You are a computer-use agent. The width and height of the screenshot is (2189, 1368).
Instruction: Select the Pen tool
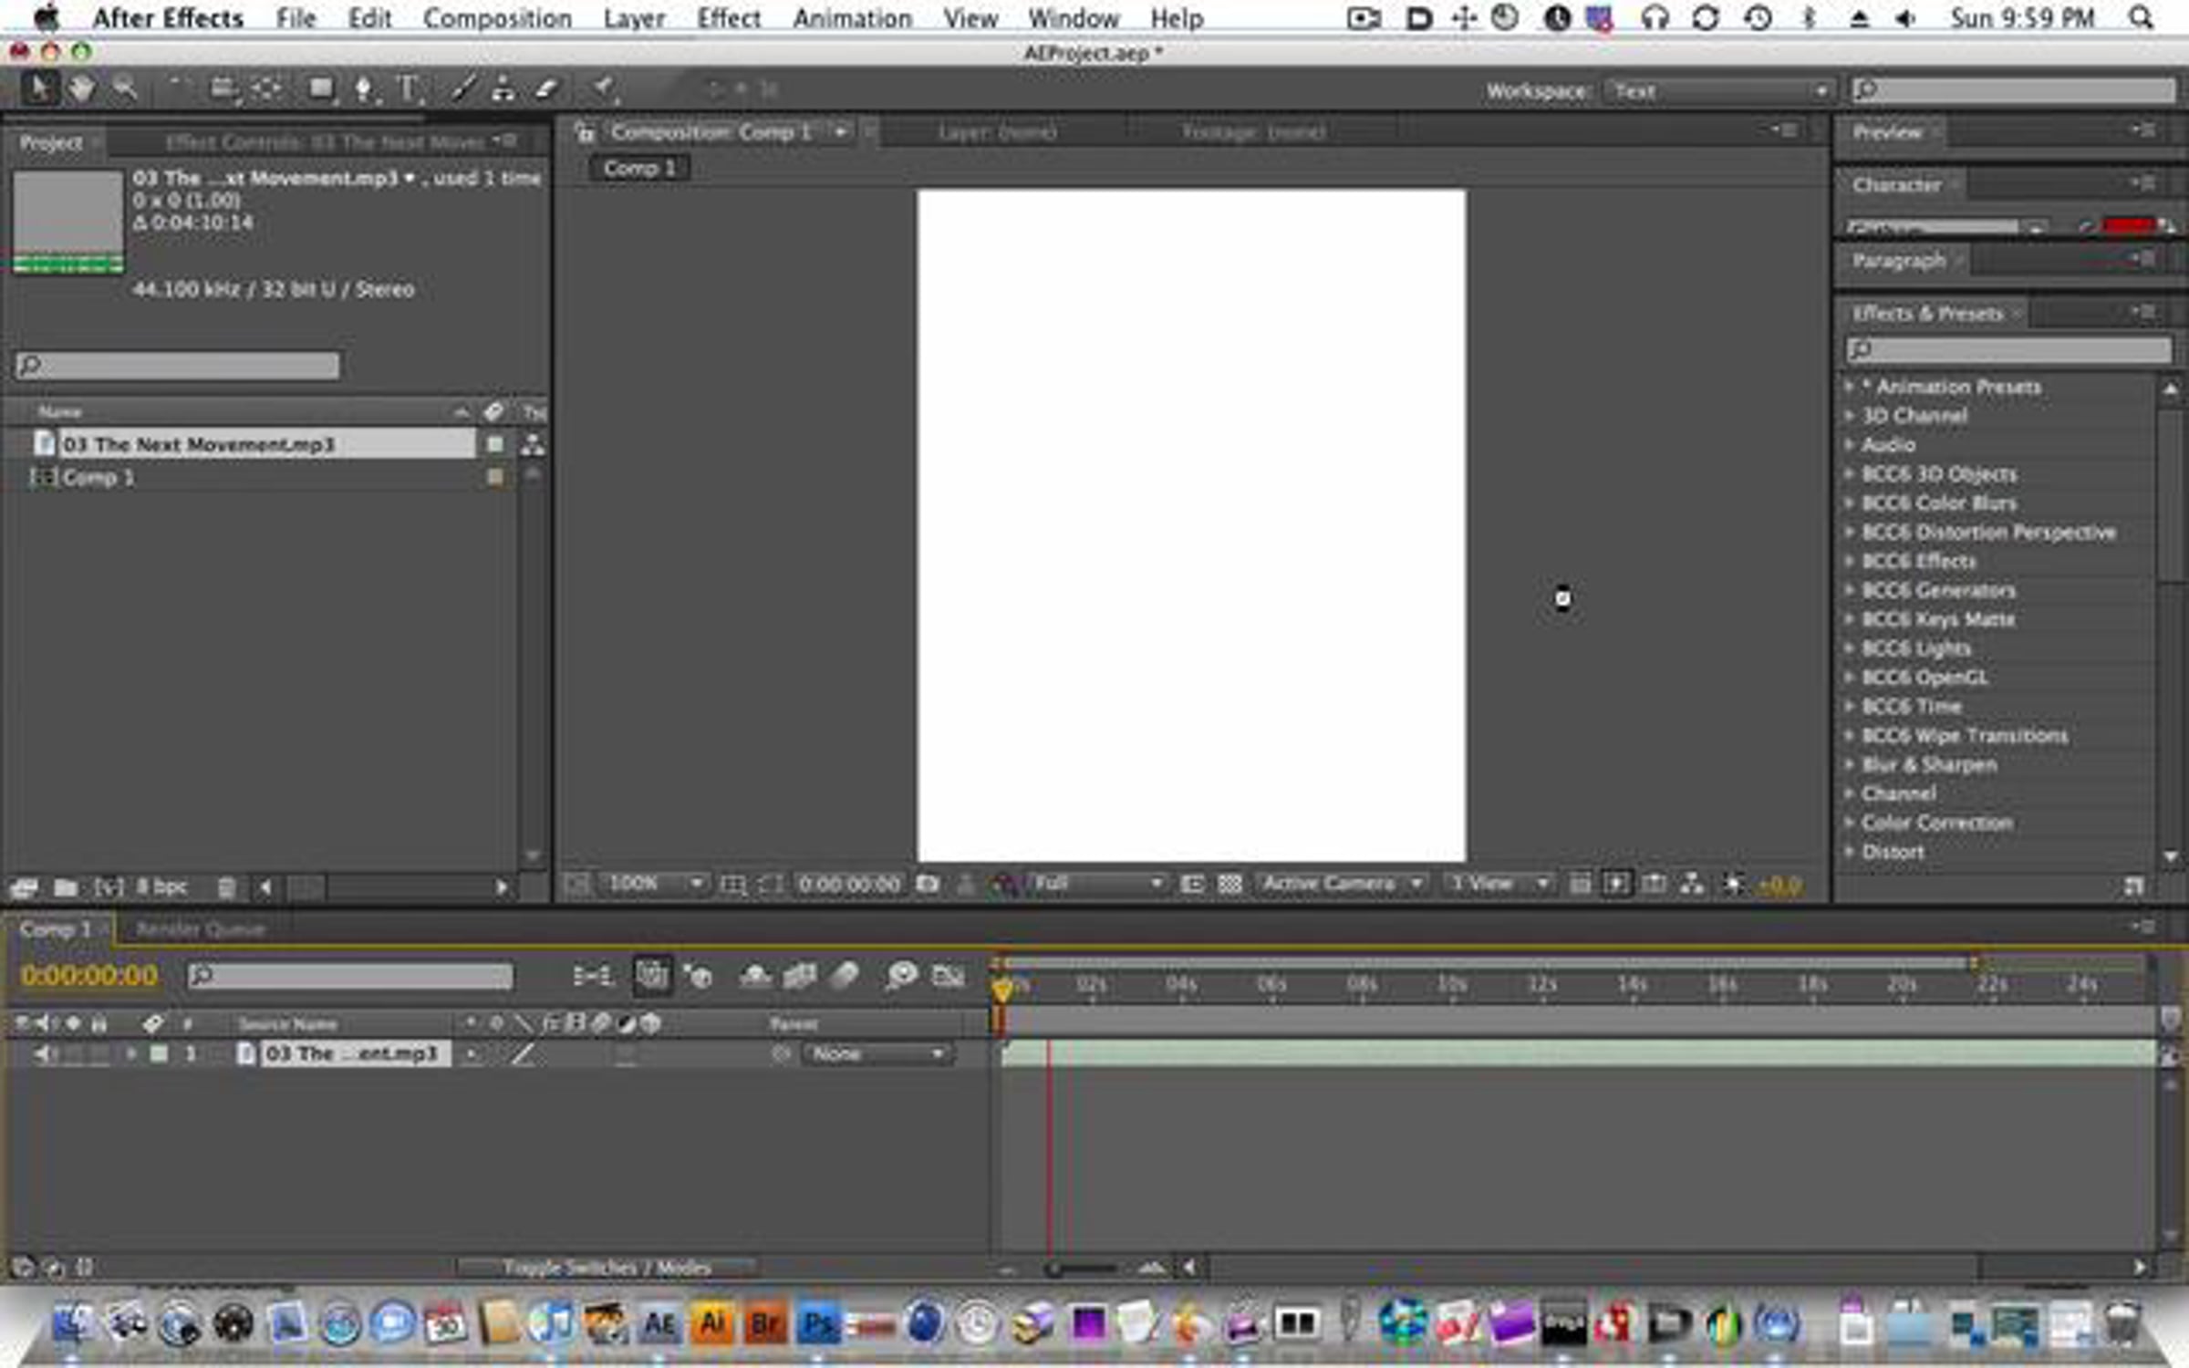[x=364, y=89]
